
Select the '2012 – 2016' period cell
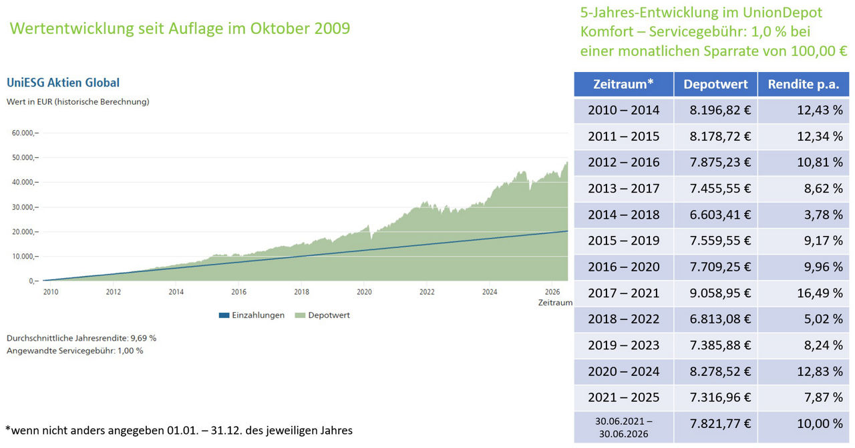(623, 162)
